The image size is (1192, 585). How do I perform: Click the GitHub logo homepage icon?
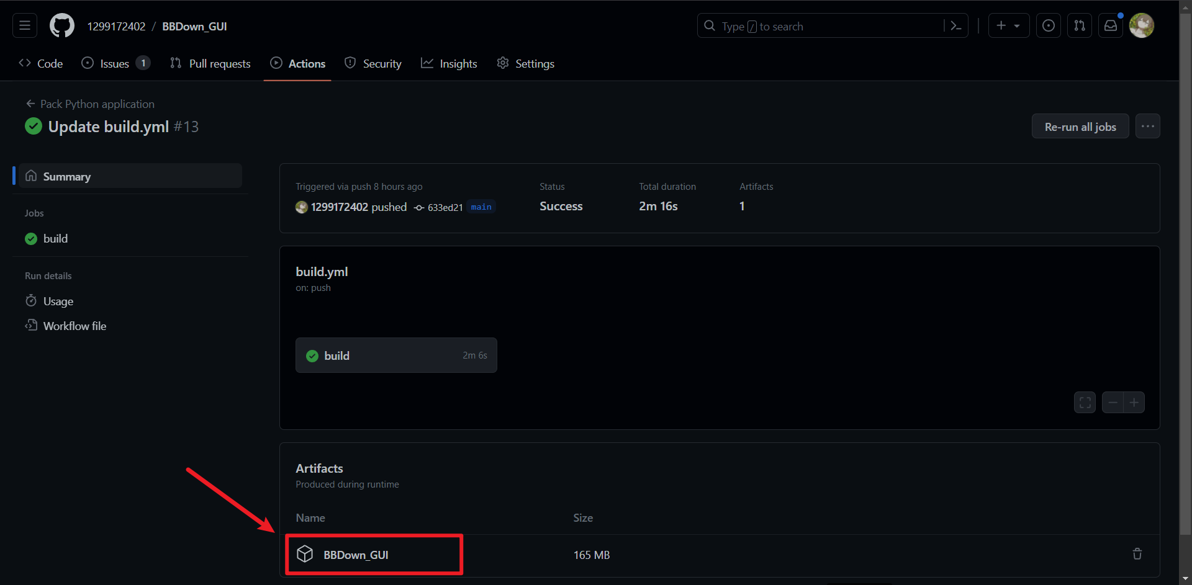coord(62,26)
